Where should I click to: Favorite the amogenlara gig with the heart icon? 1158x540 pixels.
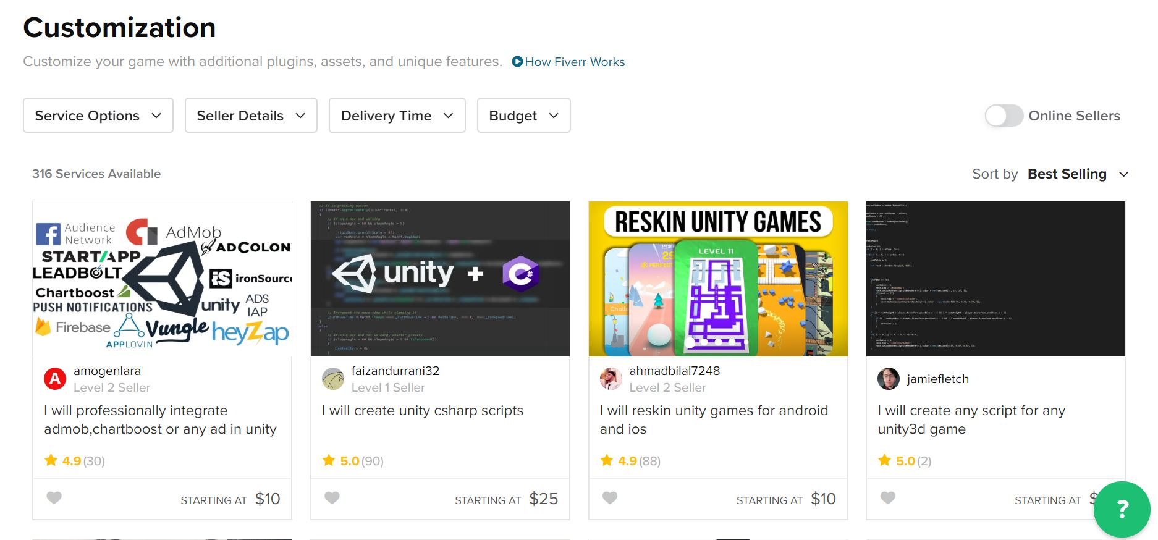pos(54,497)
